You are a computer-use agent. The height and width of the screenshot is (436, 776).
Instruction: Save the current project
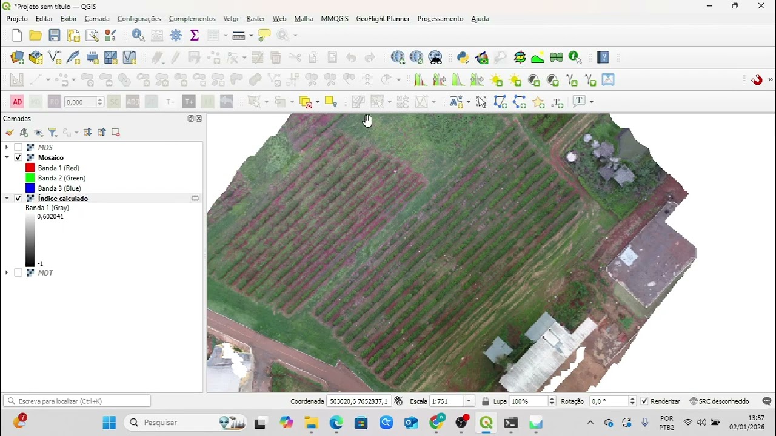55,36
